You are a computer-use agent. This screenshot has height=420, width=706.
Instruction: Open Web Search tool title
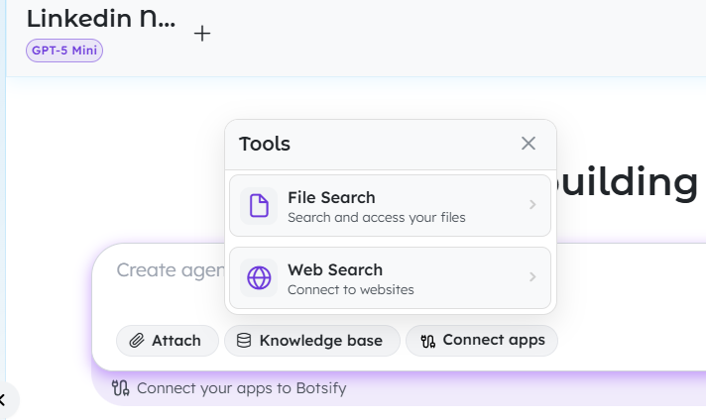(x=335, y=269)
